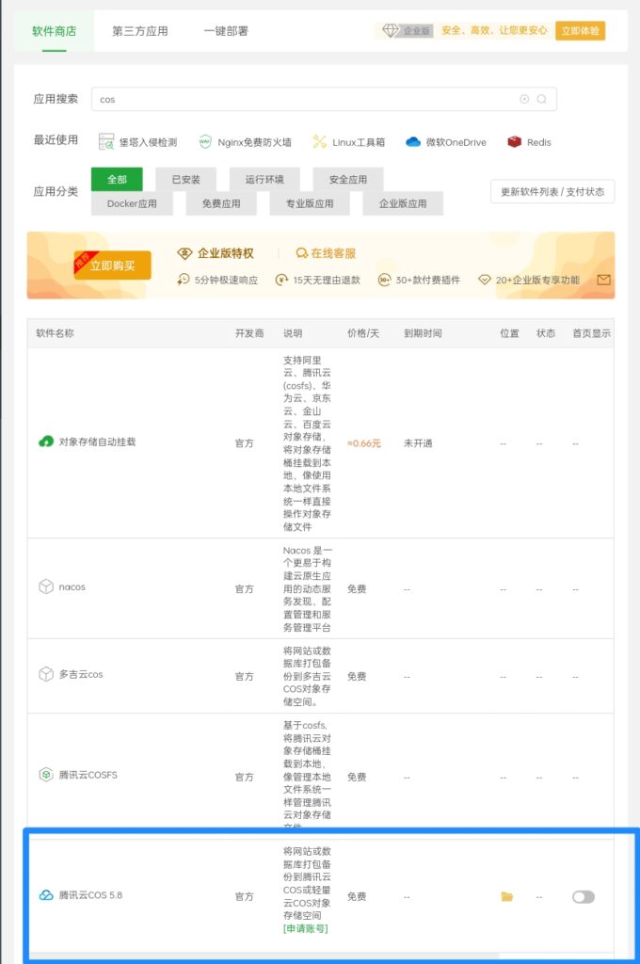Viewport: 640px width, 964px height.
Task: Open the 腾讯云COS 5.8 software entry
Action: (x=90, y=895)
